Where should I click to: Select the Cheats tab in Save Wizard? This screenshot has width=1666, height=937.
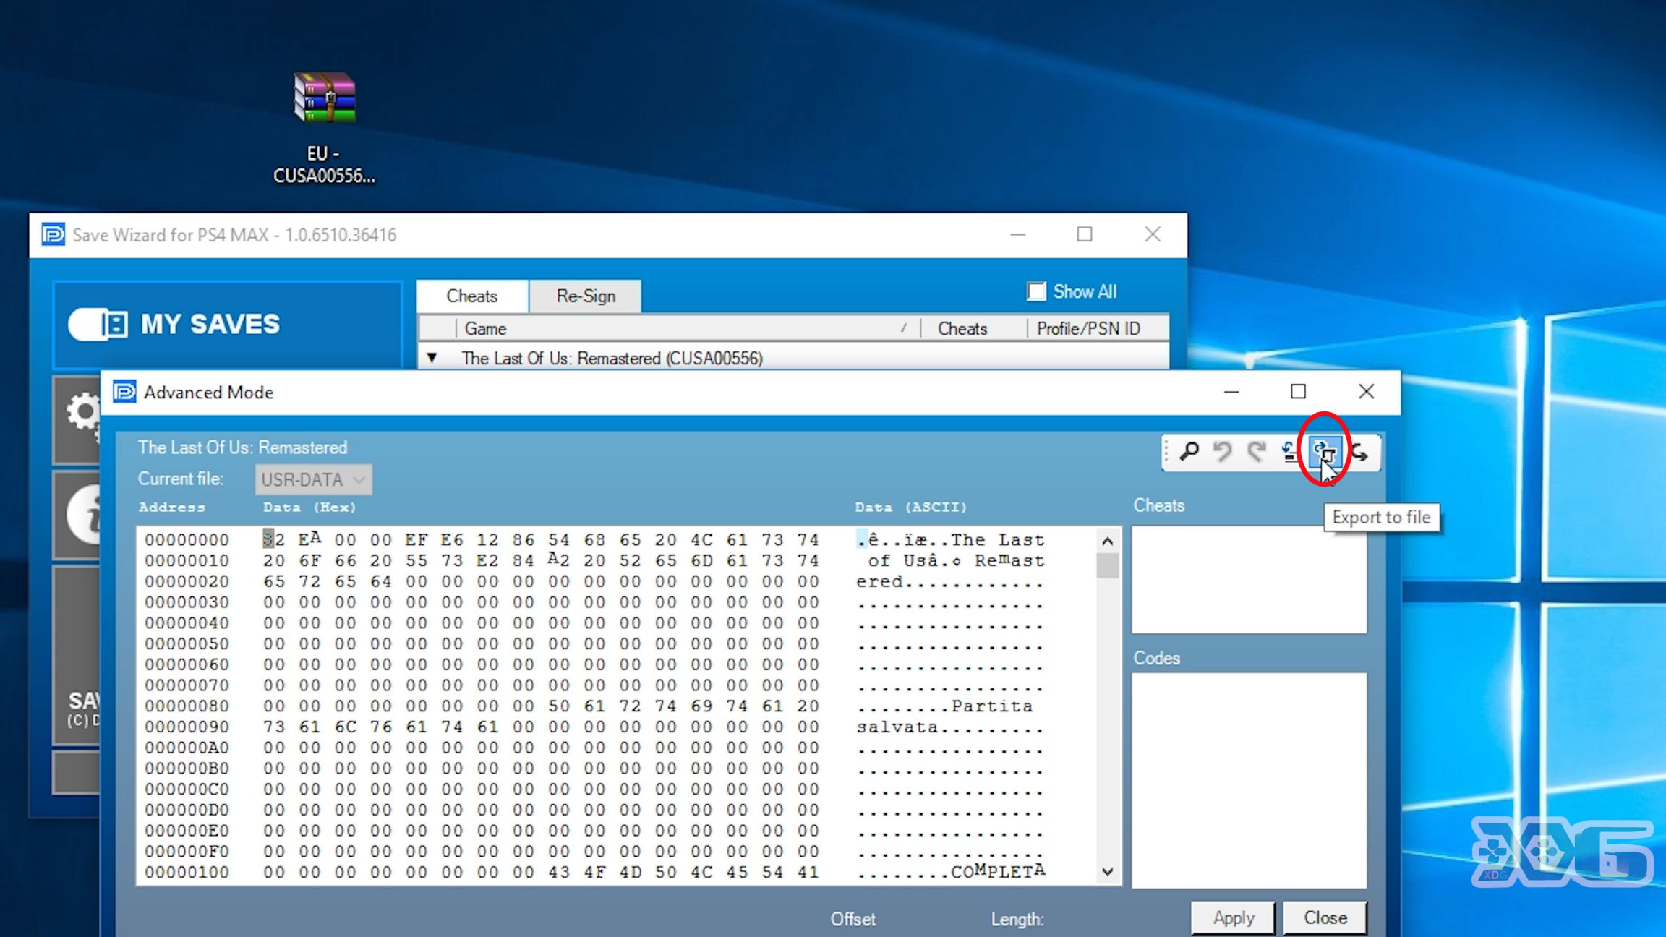click(x=474, y=295)
